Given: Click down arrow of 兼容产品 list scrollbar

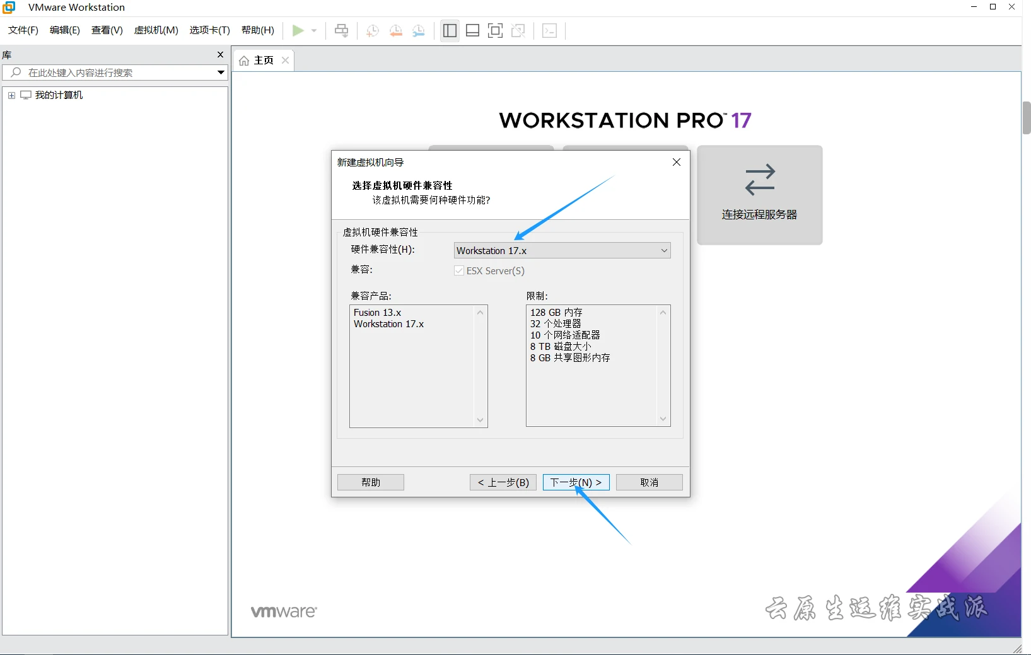Looking at the screenshot, I should [x=481, y=420].
